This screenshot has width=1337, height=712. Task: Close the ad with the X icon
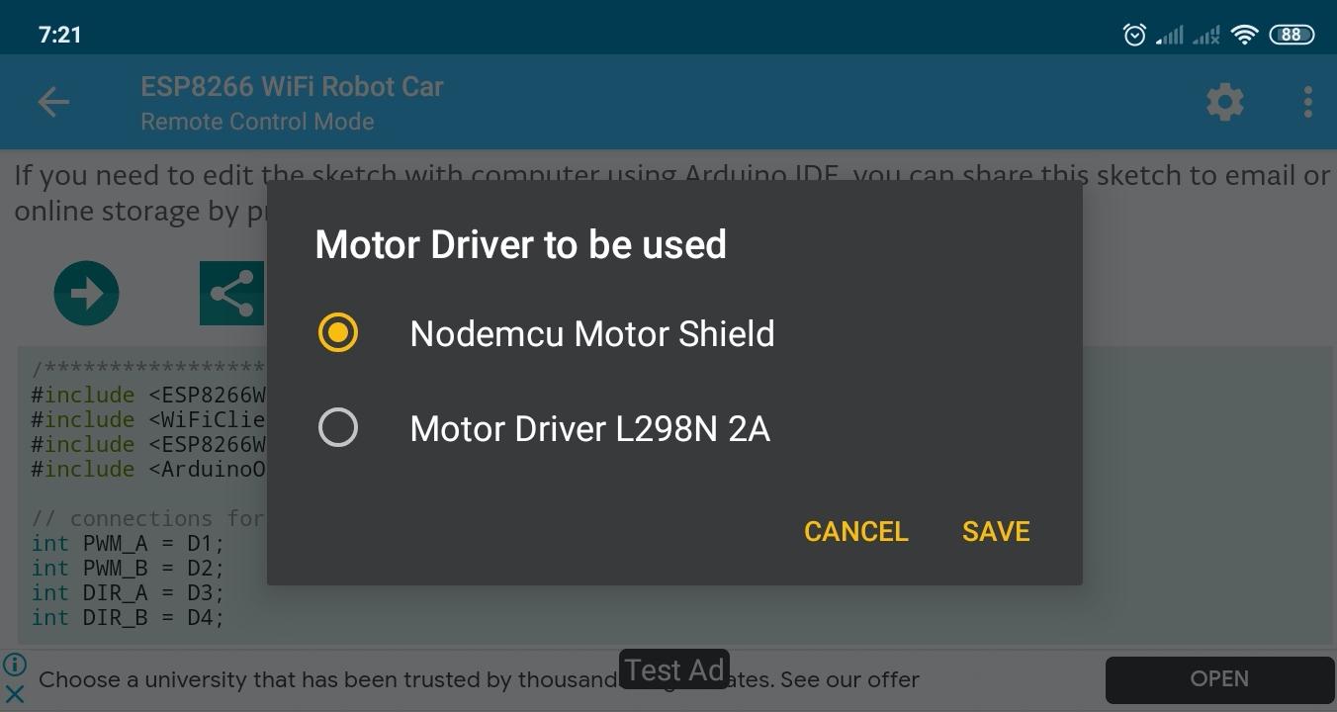[15, 693]
